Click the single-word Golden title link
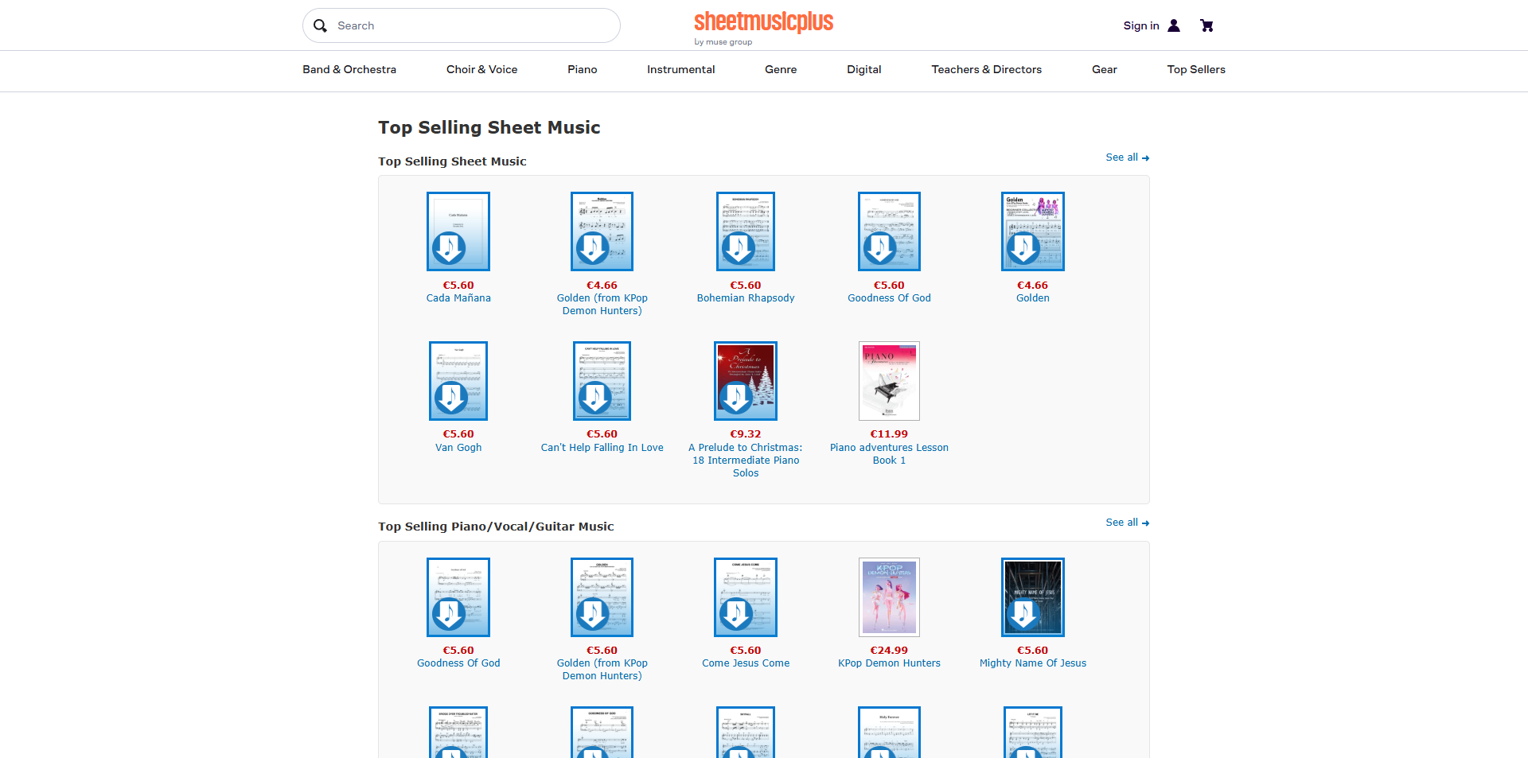 tap(1033, 298)
